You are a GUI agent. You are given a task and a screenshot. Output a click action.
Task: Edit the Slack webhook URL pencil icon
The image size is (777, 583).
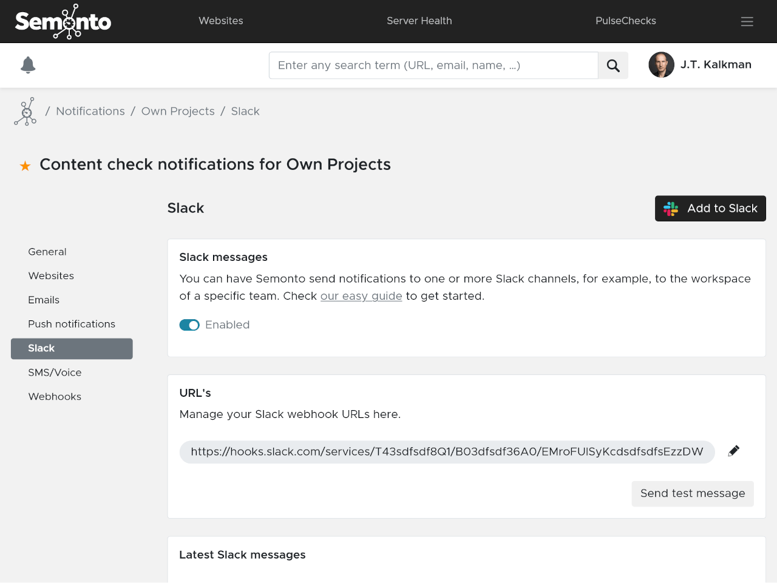pos(734,451)
